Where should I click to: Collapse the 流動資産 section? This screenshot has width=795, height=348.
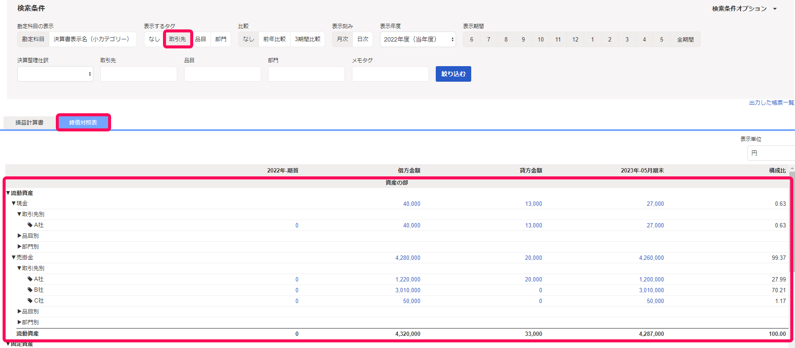click(x=8, y=193)
